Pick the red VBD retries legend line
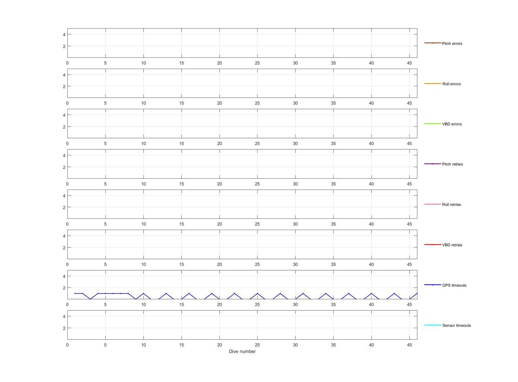Image resolution: width=518 pixels, height=382 pixels. 433,245
